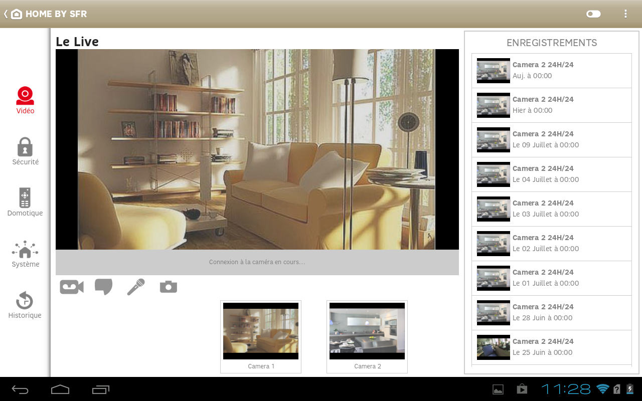
Task: Select the Vidéo section in sidebar
Action: tap(25, 100)
